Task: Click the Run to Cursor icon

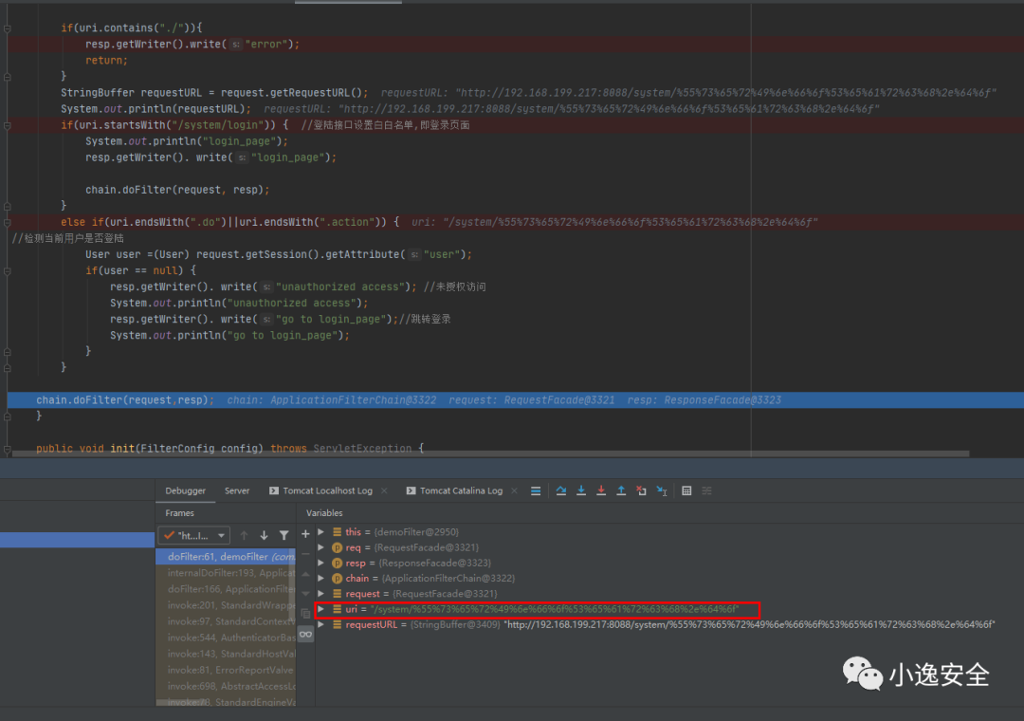Action: 662,490
